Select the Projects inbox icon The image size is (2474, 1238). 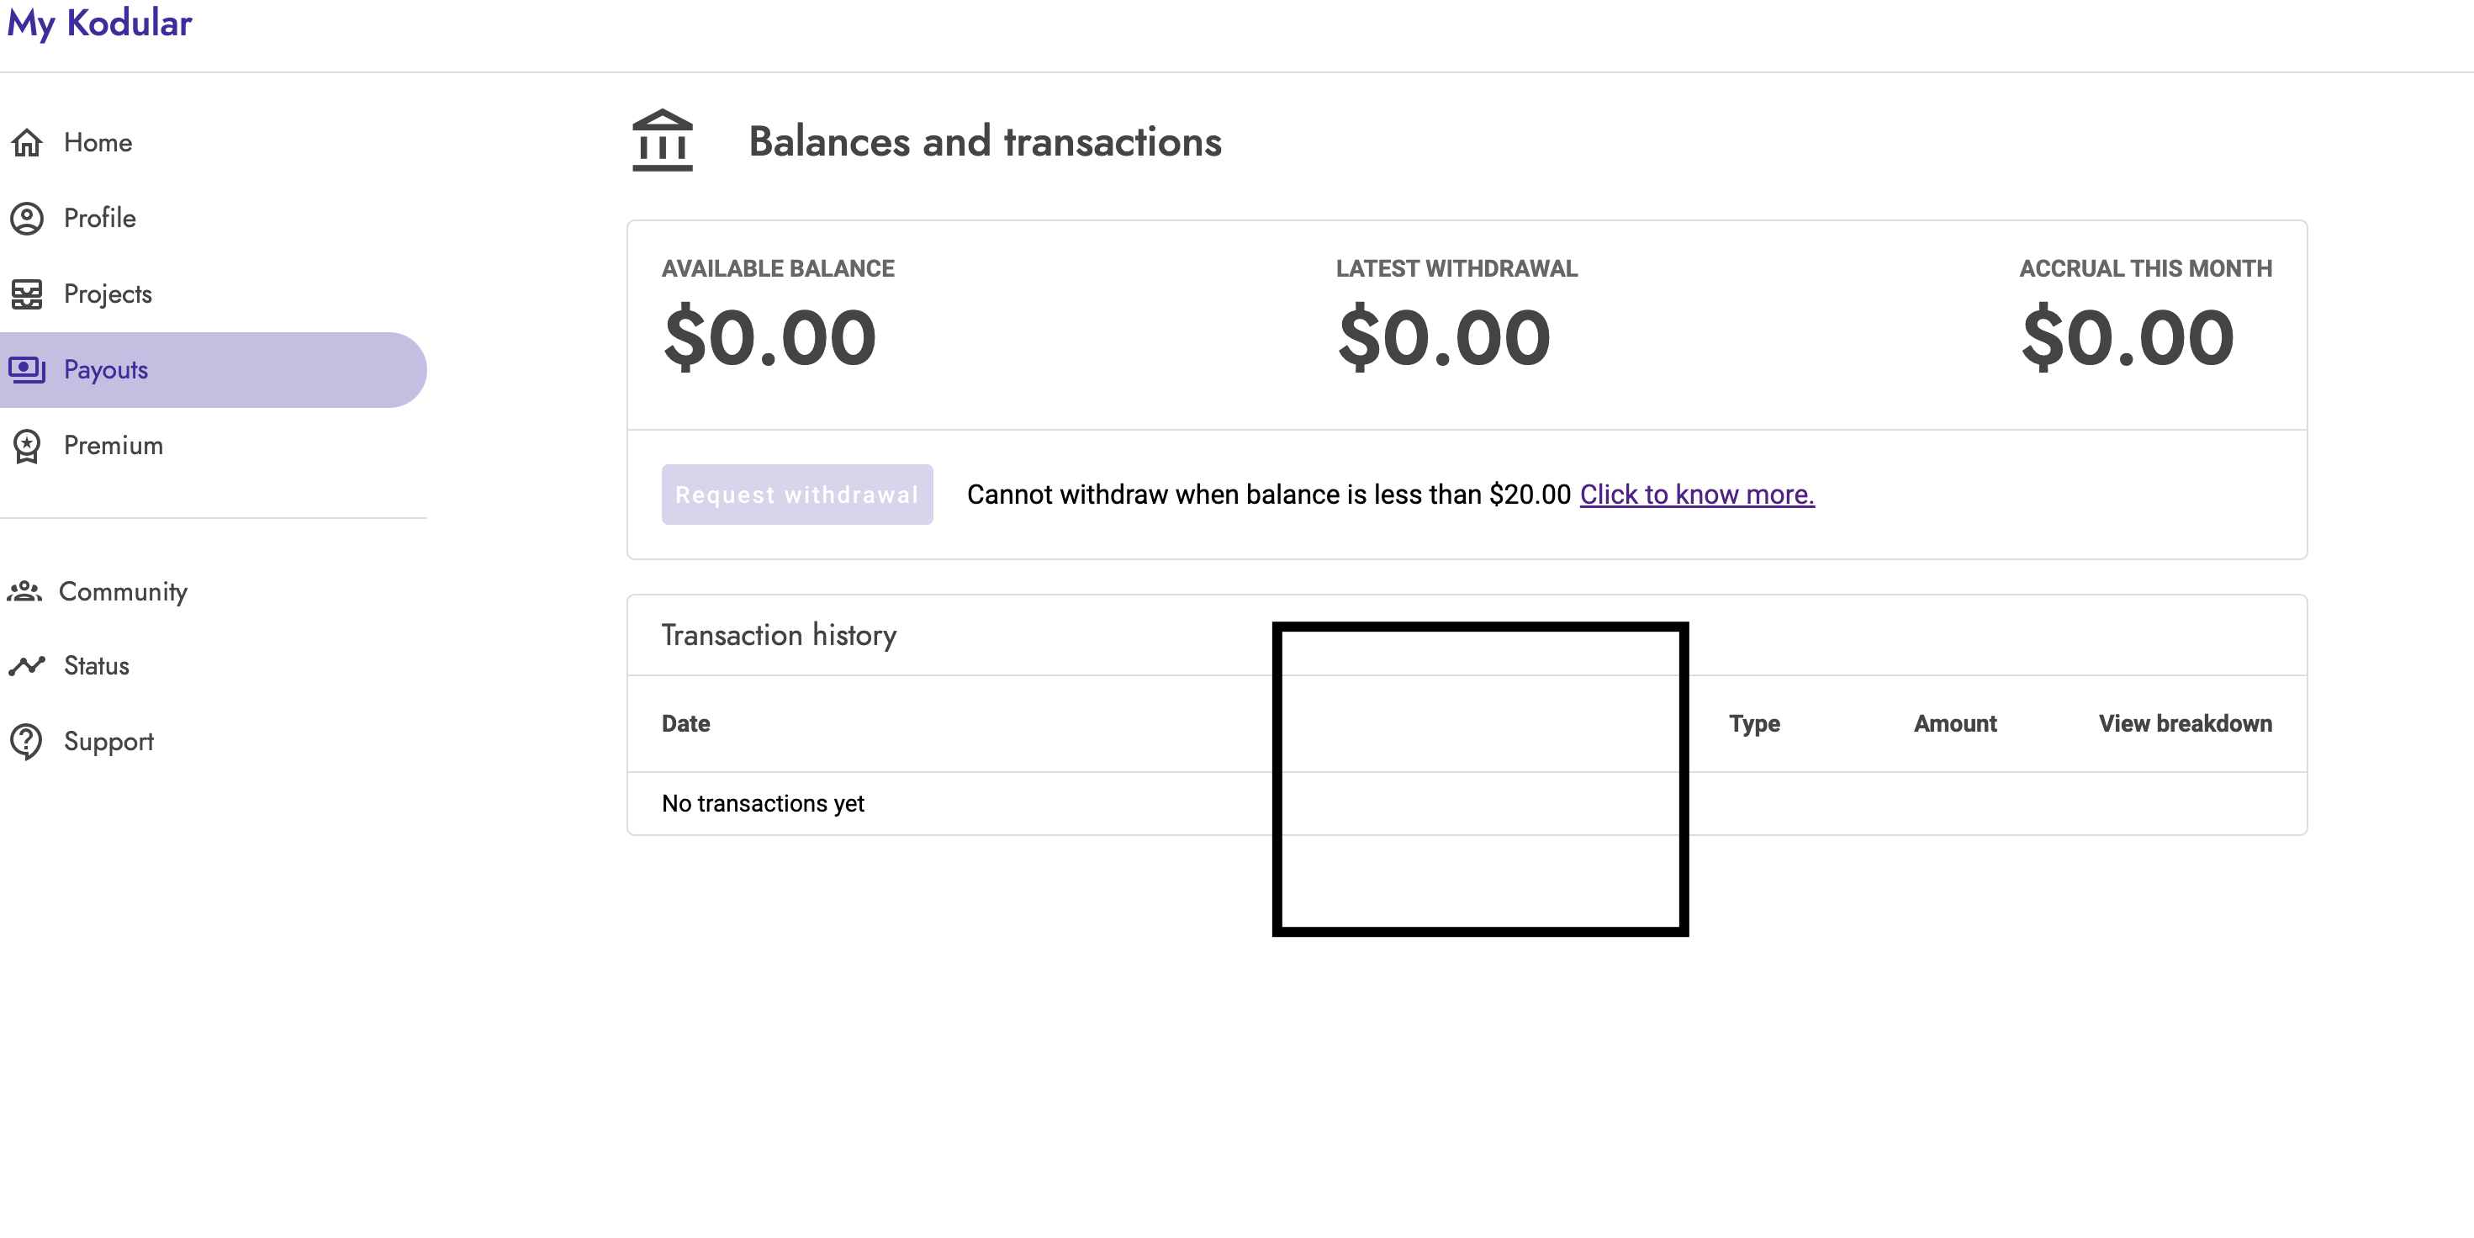coord(27,294)
